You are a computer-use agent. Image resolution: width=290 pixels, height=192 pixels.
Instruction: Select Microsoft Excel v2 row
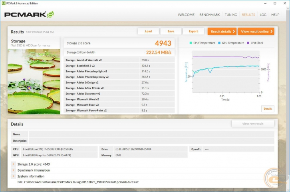click(x=119, y=105)
